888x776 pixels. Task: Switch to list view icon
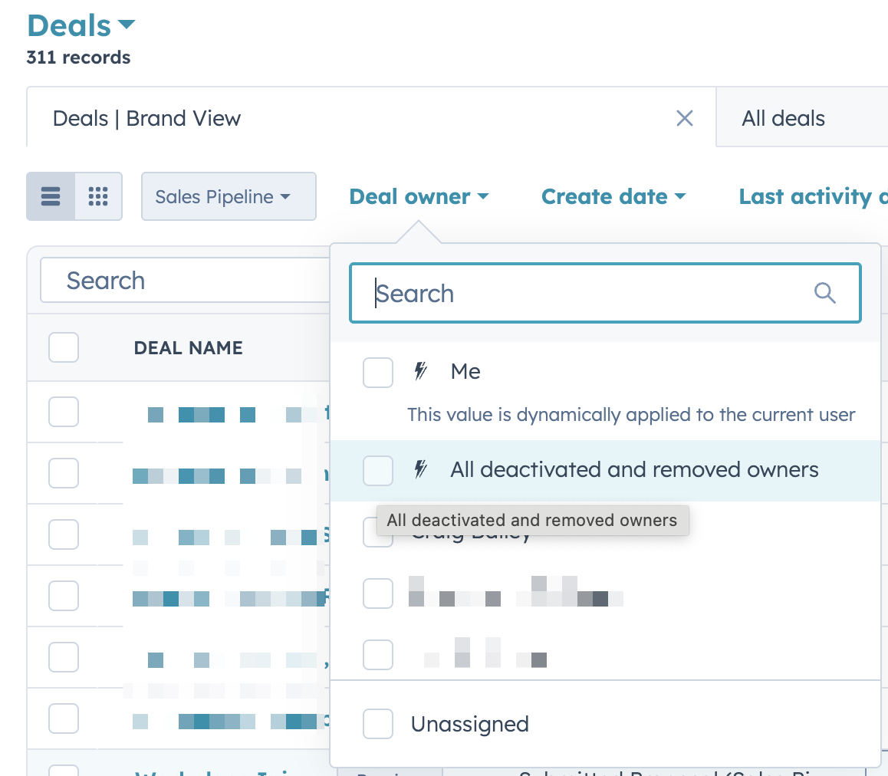click(51, 196)
